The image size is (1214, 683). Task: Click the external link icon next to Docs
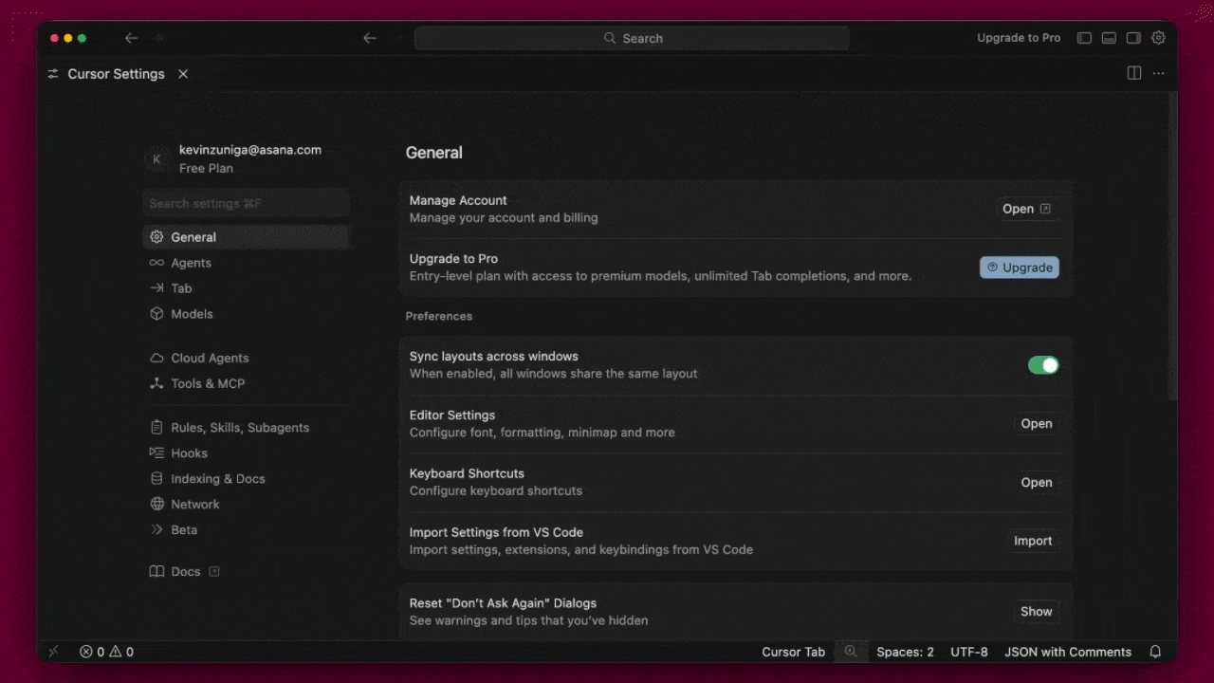point(214,571)
